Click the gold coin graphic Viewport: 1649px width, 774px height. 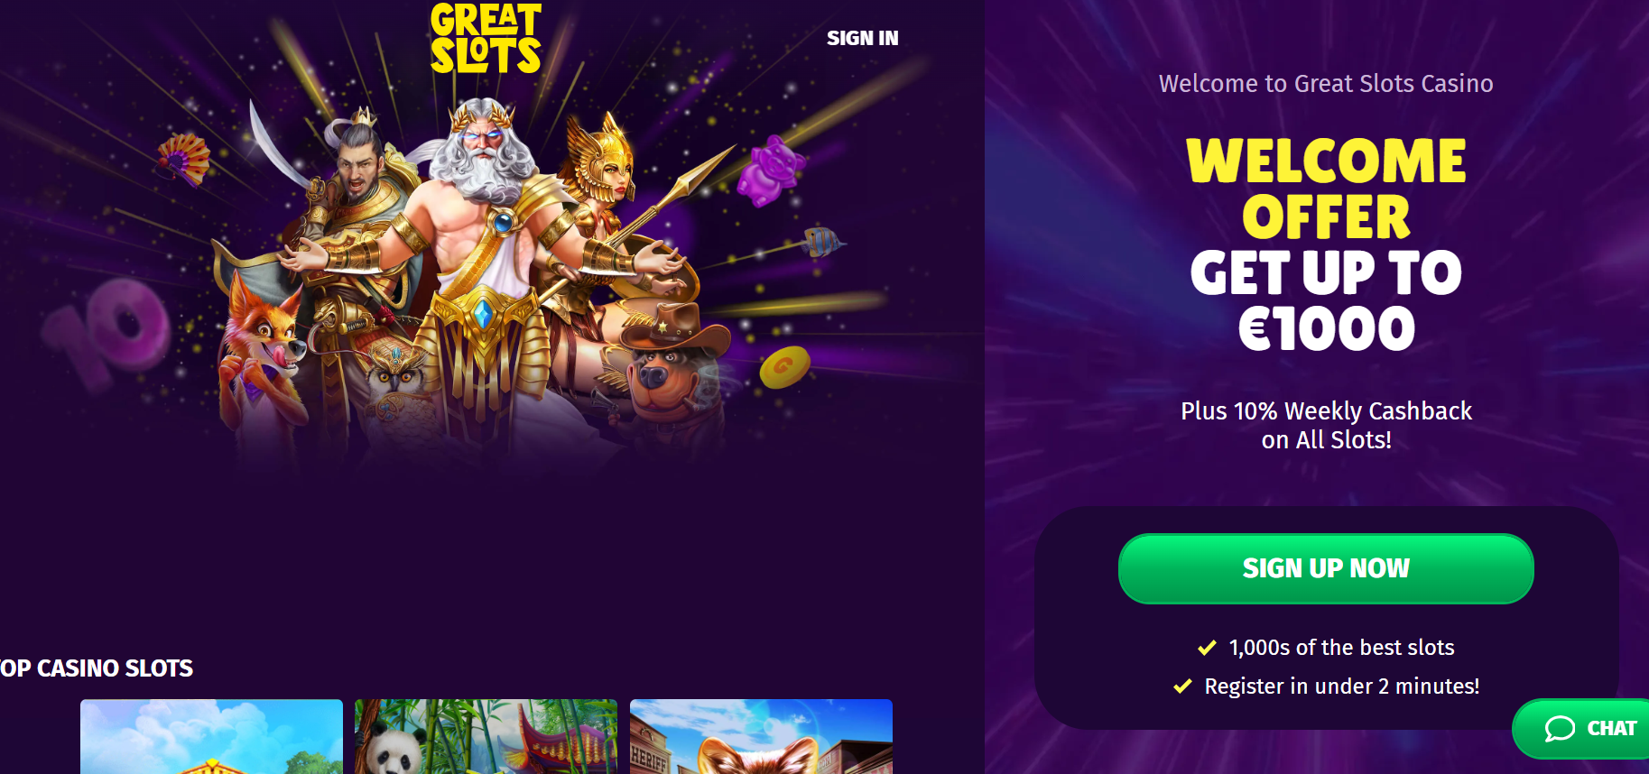click(x=784, y=366)
